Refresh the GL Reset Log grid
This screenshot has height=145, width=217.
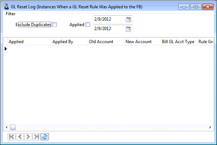pos(45,137)
